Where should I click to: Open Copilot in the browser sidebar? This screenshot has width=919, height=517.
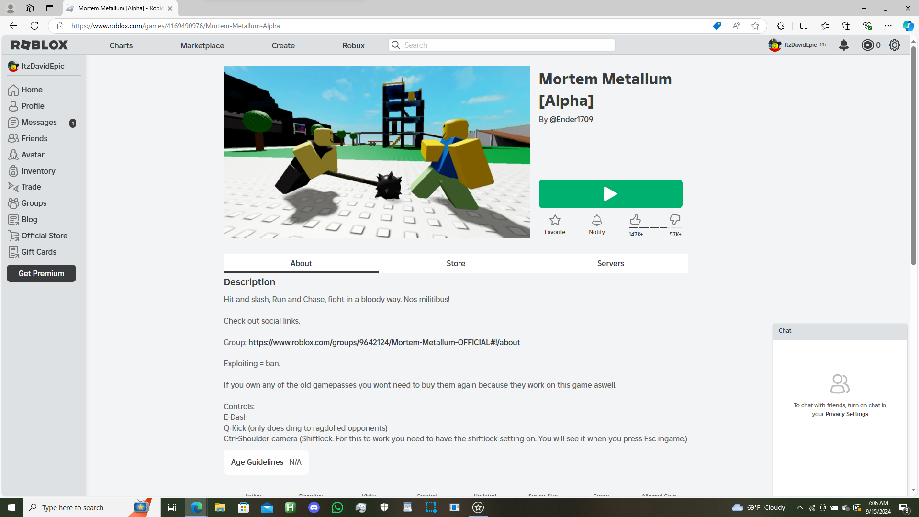908,26
